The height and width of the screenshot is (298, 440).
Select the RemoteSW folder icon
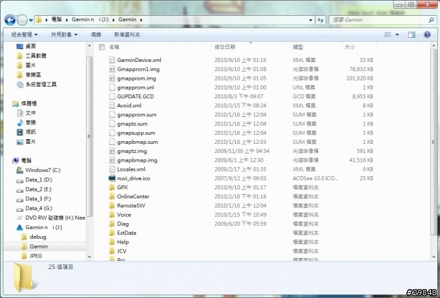pos(112,206)
